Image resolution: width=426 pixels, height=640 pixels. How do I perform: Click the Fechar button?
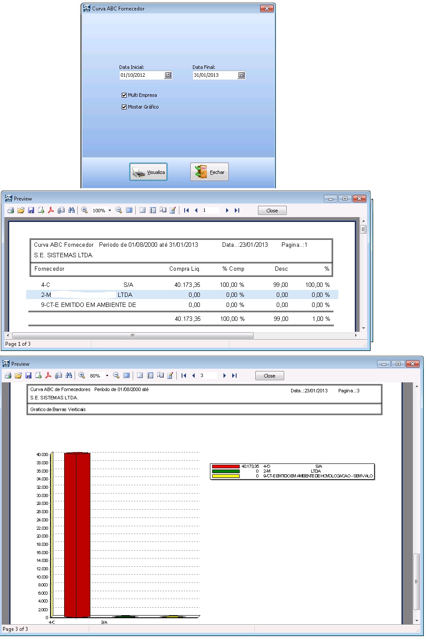(210, 172)
